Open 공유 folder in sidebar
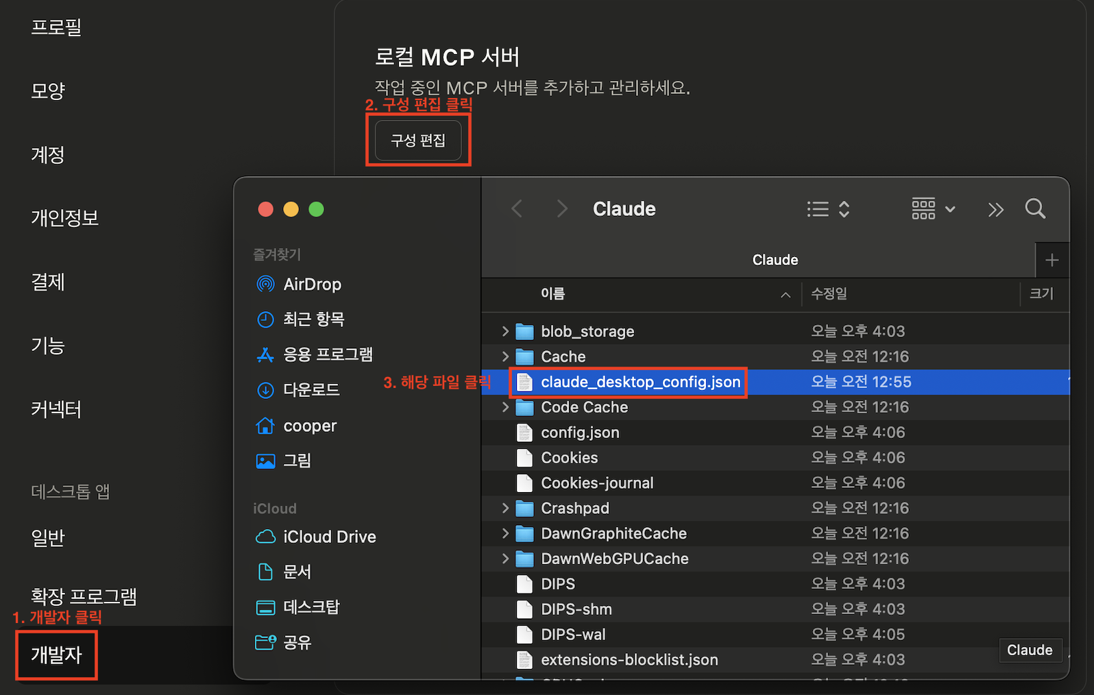The width and height of the screenshot is (1094, 695). 284,642
